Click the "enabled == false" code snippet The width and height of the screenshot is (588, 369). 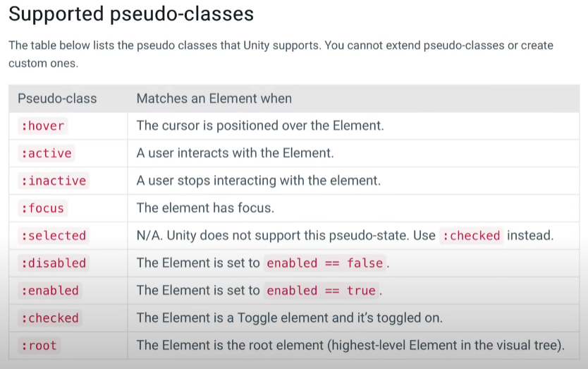pos(324,263)
